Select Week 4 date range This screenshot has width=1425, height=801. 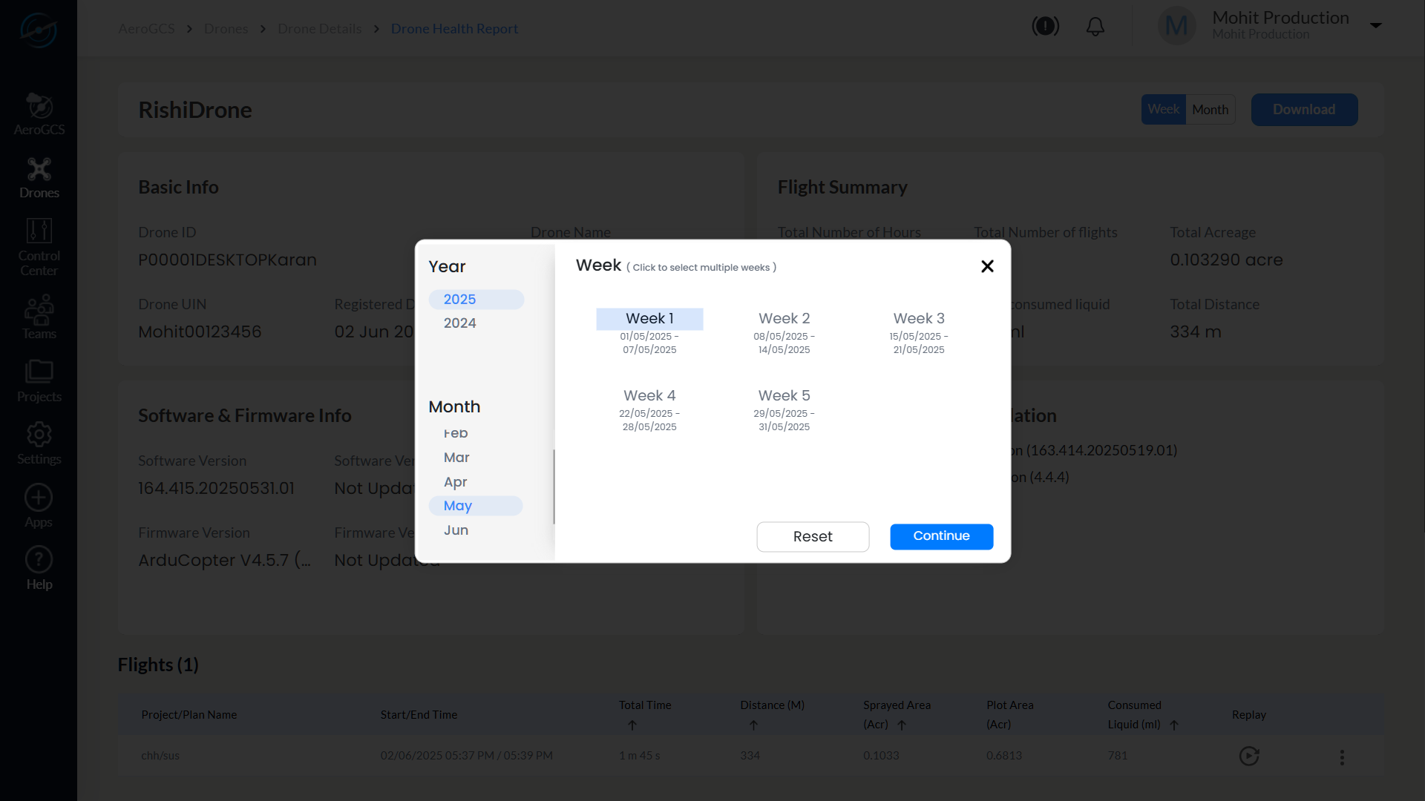[x=649, y=420]
